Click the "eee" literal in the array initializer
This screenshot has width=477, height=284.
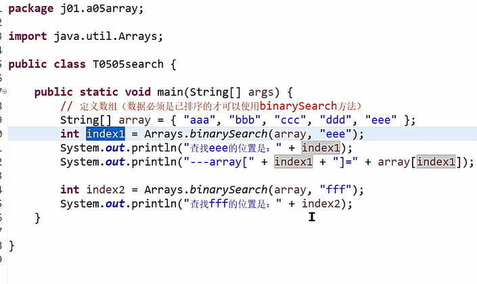tap(381, 120)
